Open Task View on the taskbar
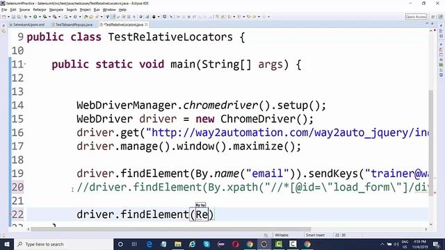Viewport: 445px width, 250px height. (134, 244)
